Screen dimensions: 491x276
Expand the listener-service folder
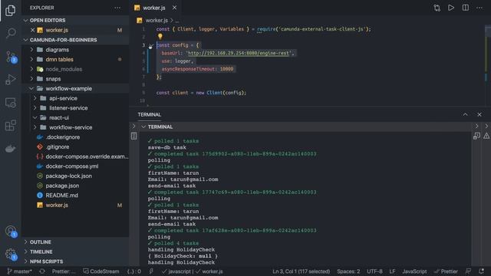pos(35,108)
